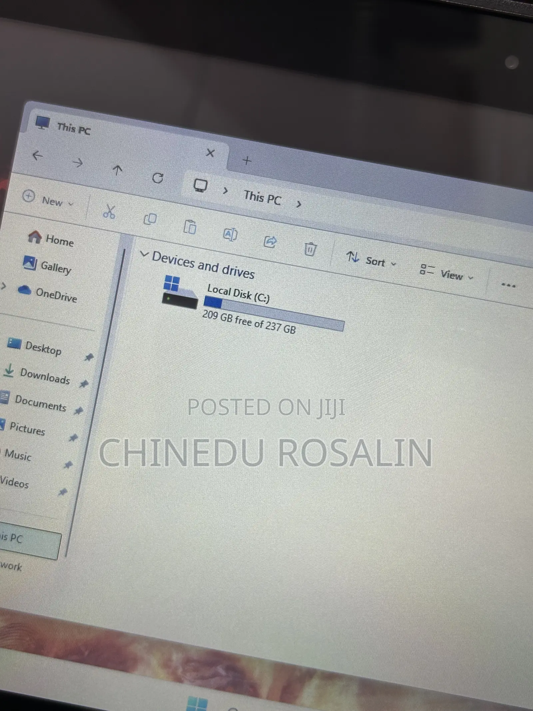The height and width of the screenshot is (711, 533).
Task: Click the Rename icon in toolbar
Action: tap(230, 234)
